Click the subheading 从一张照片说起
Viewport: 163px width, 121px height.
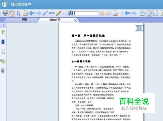click(x=81, y=61)
